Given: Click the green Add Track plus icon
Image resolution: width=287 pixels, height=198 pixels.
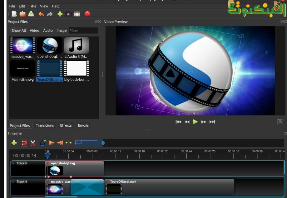Looking at the screenshot, I should [x=14, y=143].
